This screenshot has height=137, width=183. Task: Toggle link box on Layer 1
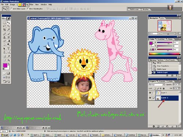(x=153, y=93)
